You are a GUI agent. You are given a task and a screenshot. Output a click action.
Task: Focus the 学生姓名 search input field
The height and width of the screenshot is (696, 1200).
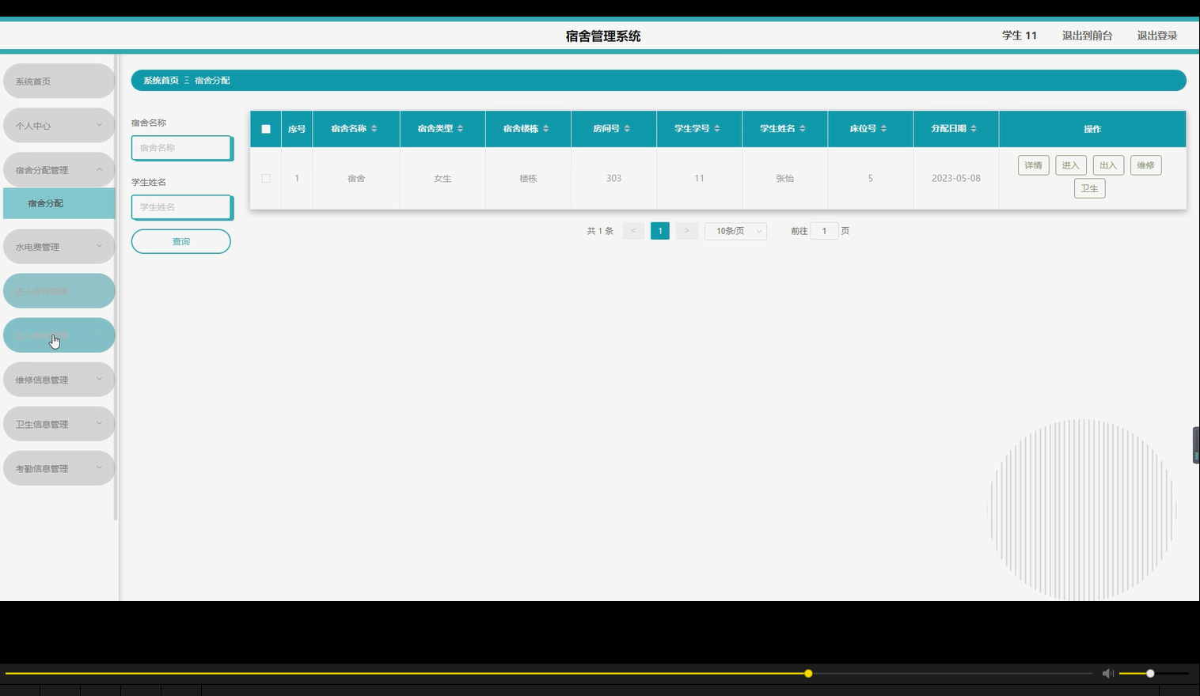click(182, 207)
